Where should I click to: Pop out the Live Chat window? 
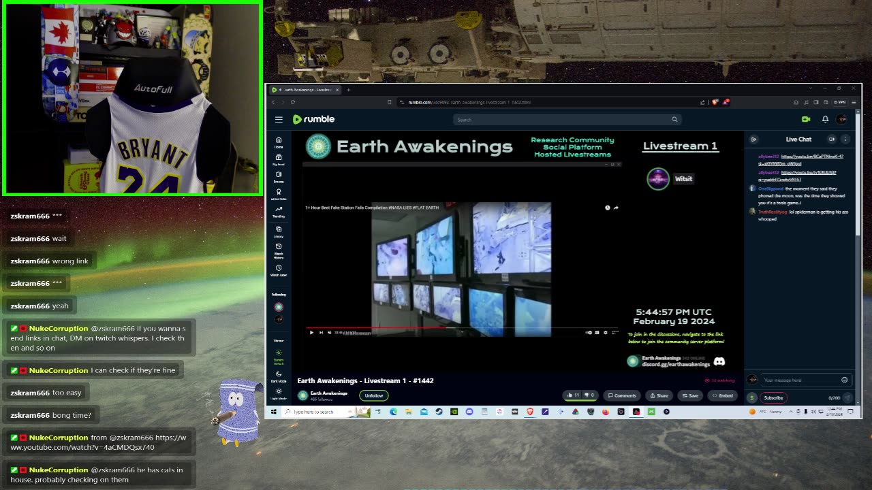(832, 140)
